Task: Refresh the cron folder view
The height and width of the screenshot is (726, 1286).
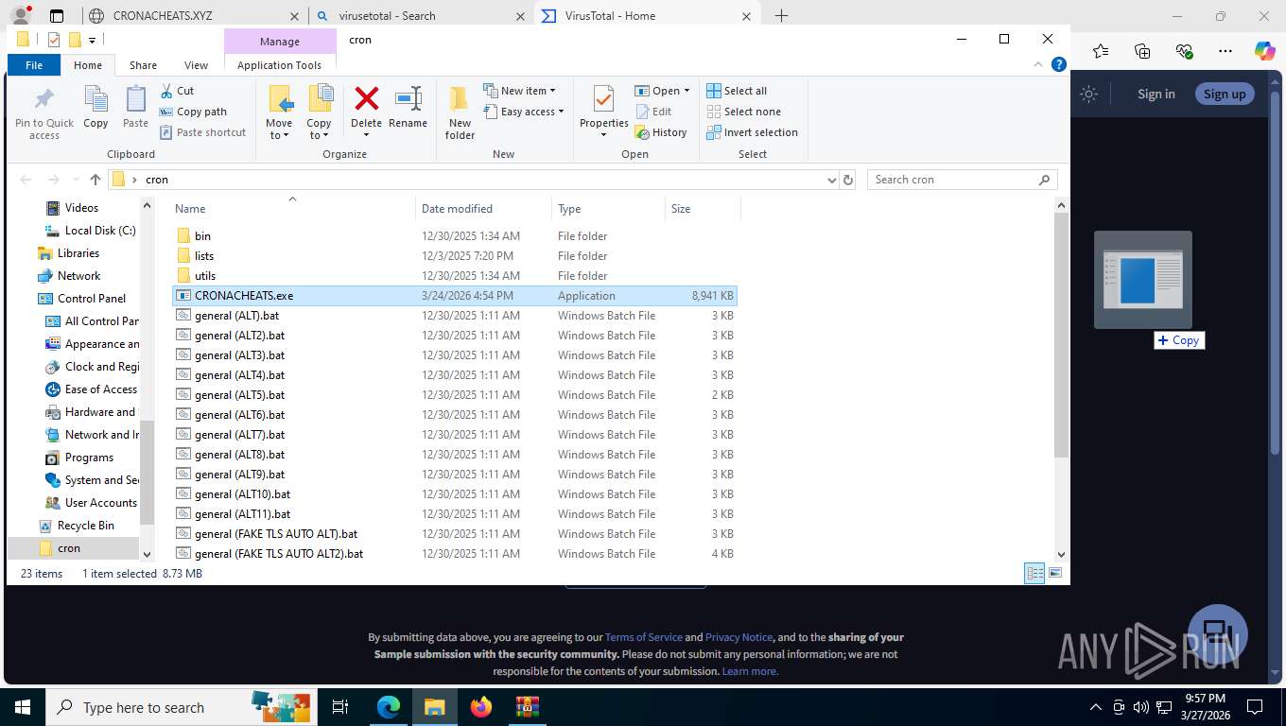Action: [848, 180]
